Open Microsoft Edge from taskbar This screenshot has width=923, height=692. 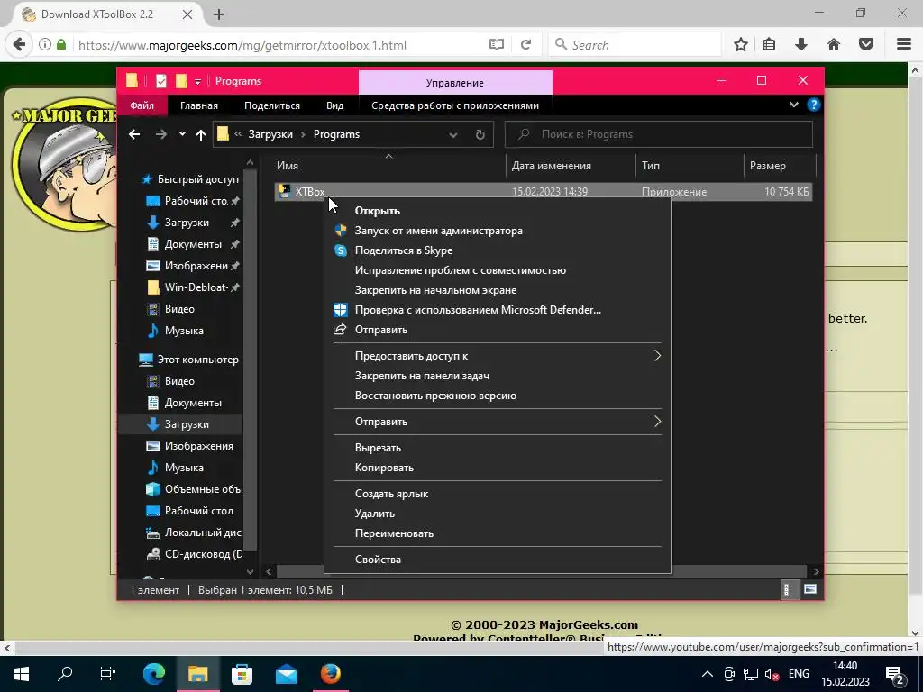[154, 674]
